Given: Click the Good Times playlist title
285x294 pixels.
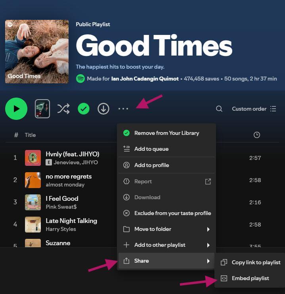Looking at the screenshot, I should click(x=154, y=46).
